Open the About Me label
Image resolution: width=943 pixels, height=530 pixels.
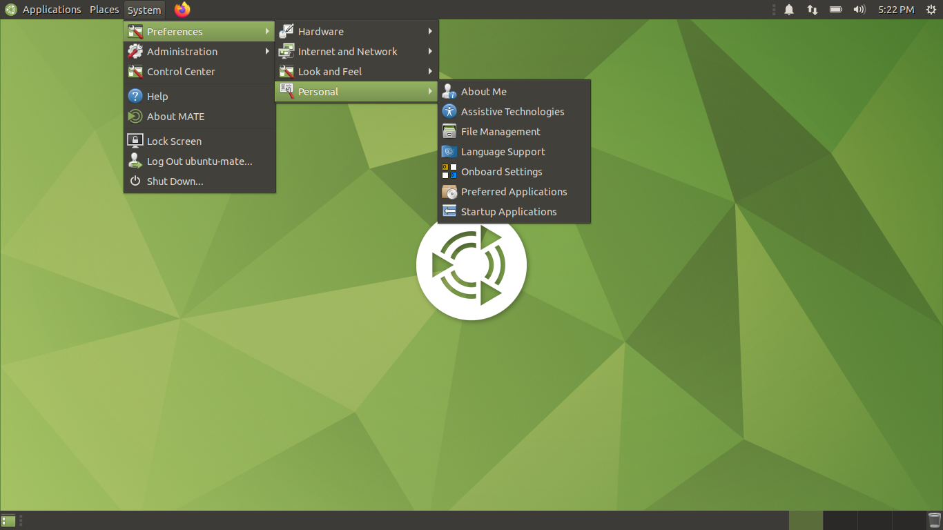click(484, 92)
